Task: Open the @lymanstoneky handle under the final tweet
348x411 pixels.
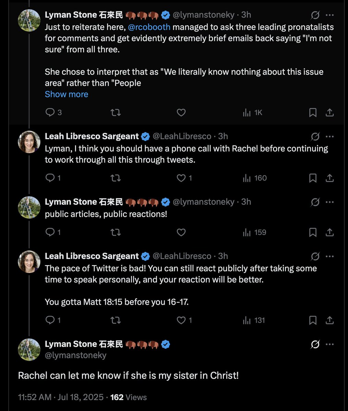Action: point(75,355)
